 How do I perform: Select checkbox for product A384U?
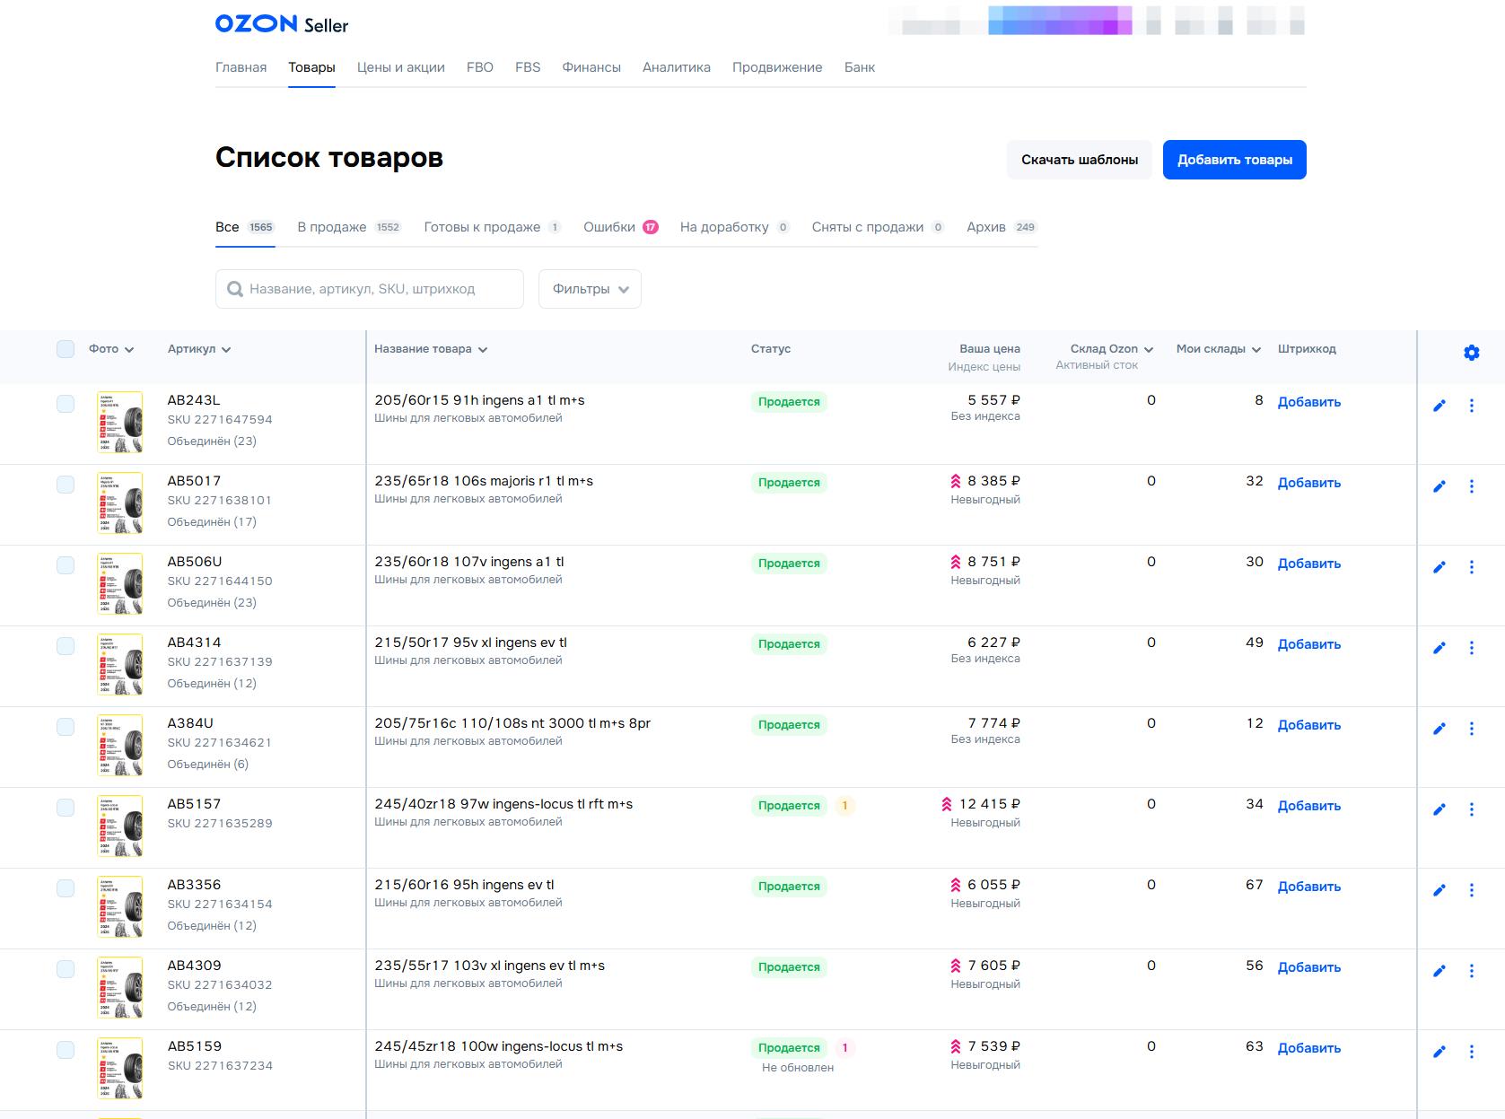pyautogui.click(x=66, y=727)
